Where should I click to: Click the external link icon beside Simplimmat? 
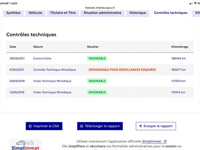pyautogui.click(x=165, y=141)
